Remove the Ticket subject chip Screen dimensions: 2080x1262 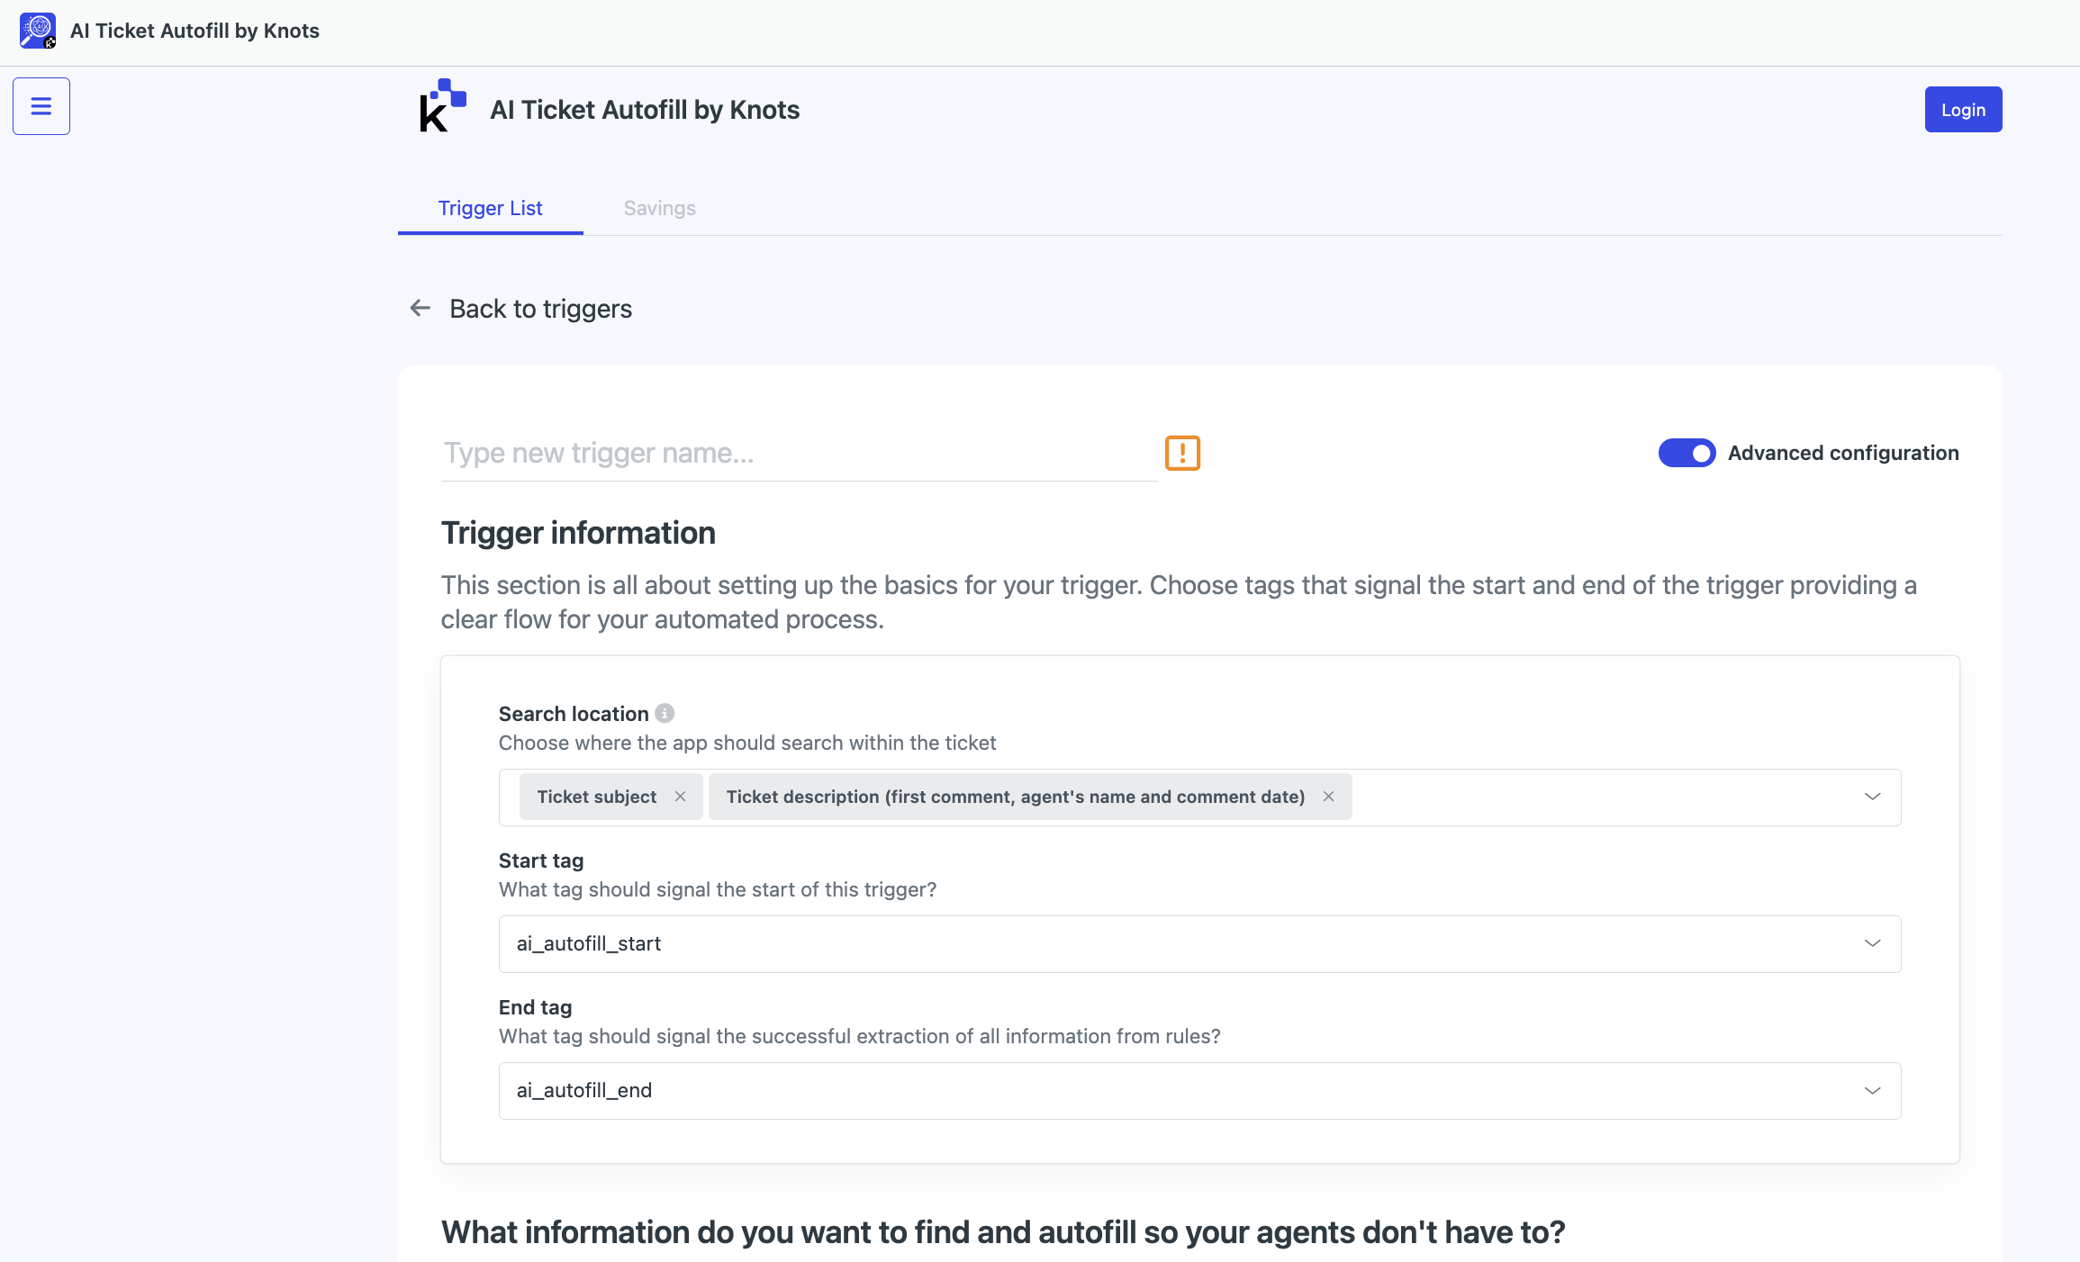click(681, 797)
